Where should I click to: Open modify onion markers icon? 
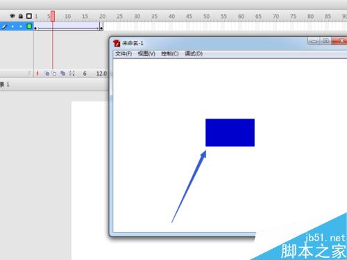72,73
